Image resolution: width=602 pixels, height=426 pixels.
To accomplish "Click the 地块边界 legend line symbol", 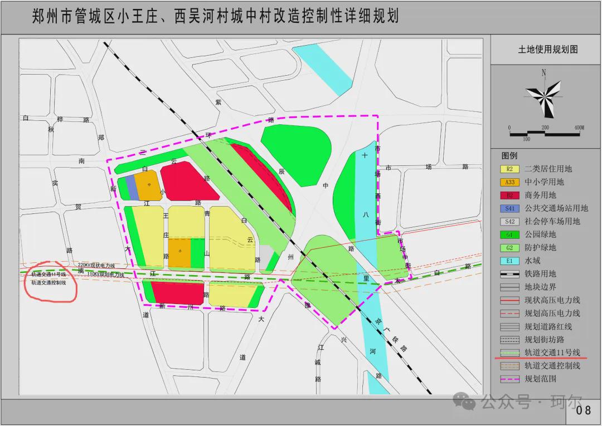I will tap(509, 287).
